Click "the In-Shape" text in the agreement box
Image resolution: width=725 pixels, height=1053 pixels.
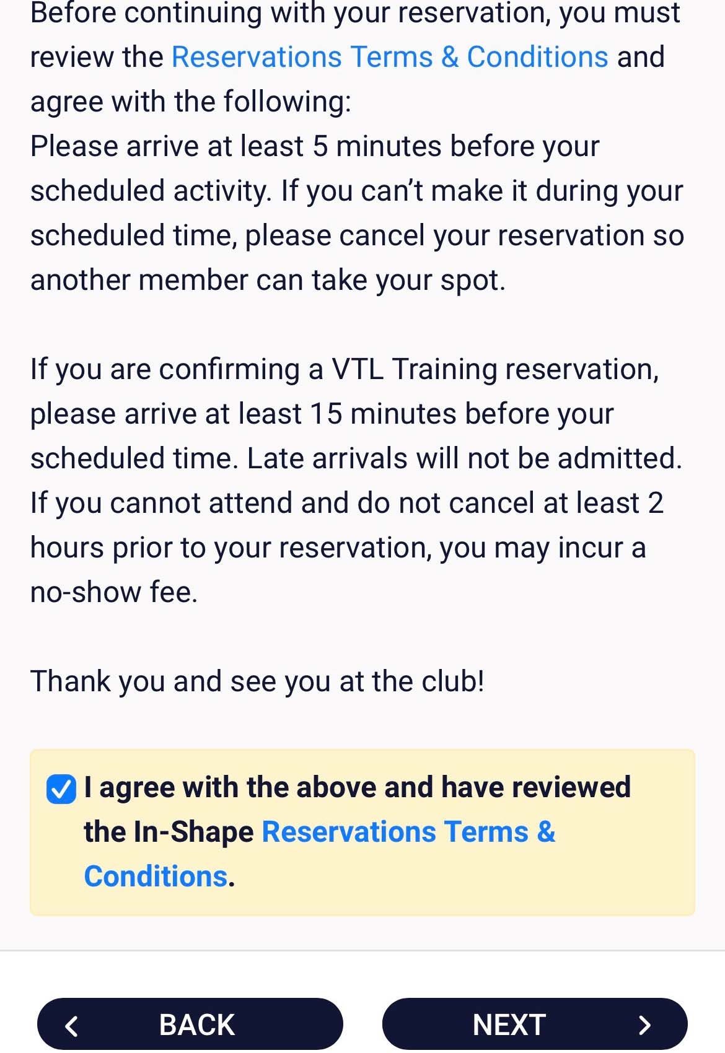[169, 832]
